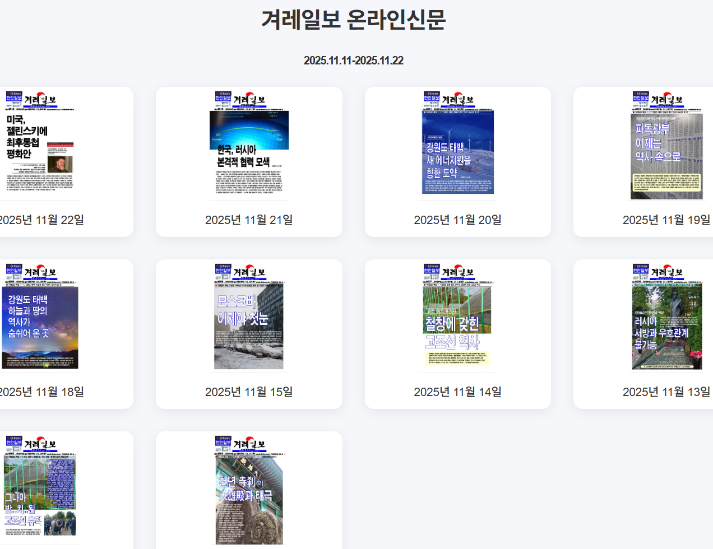Open the '2025년 11월 21일' edition link
The height and width of the screenshot is (549, 713).
[249, 220]
